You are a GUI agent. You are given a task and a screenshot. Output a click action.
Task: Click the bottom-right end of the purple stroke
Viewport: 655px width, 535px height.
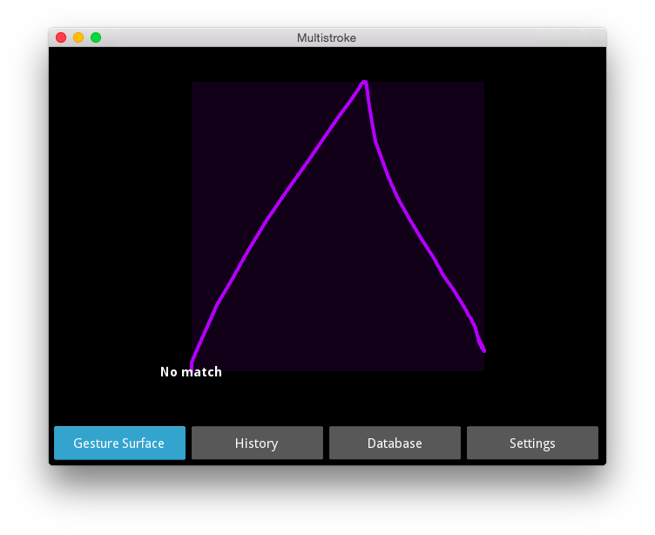click(x=483, y=349)
